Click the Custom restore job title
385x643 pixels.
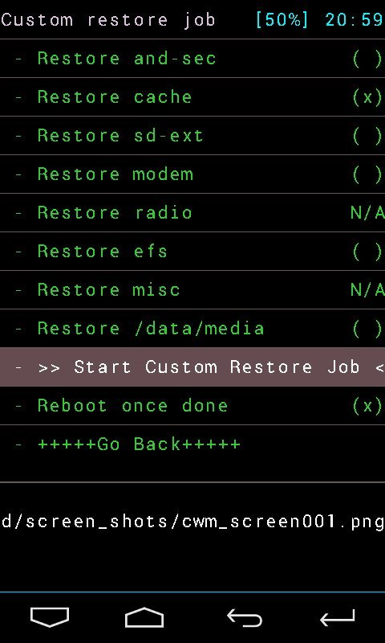pos(108,21)
